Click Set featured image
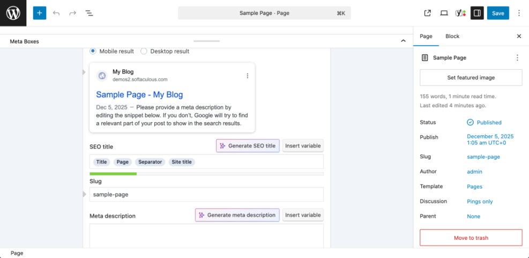Screen dimensions: 529x258 pyautogui.click(x=471, y=78)
